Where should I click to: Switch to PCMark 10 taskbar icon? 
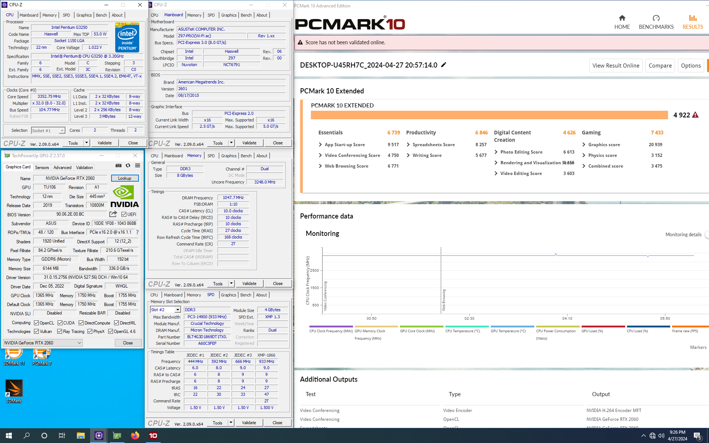click(x=153, y=436)
